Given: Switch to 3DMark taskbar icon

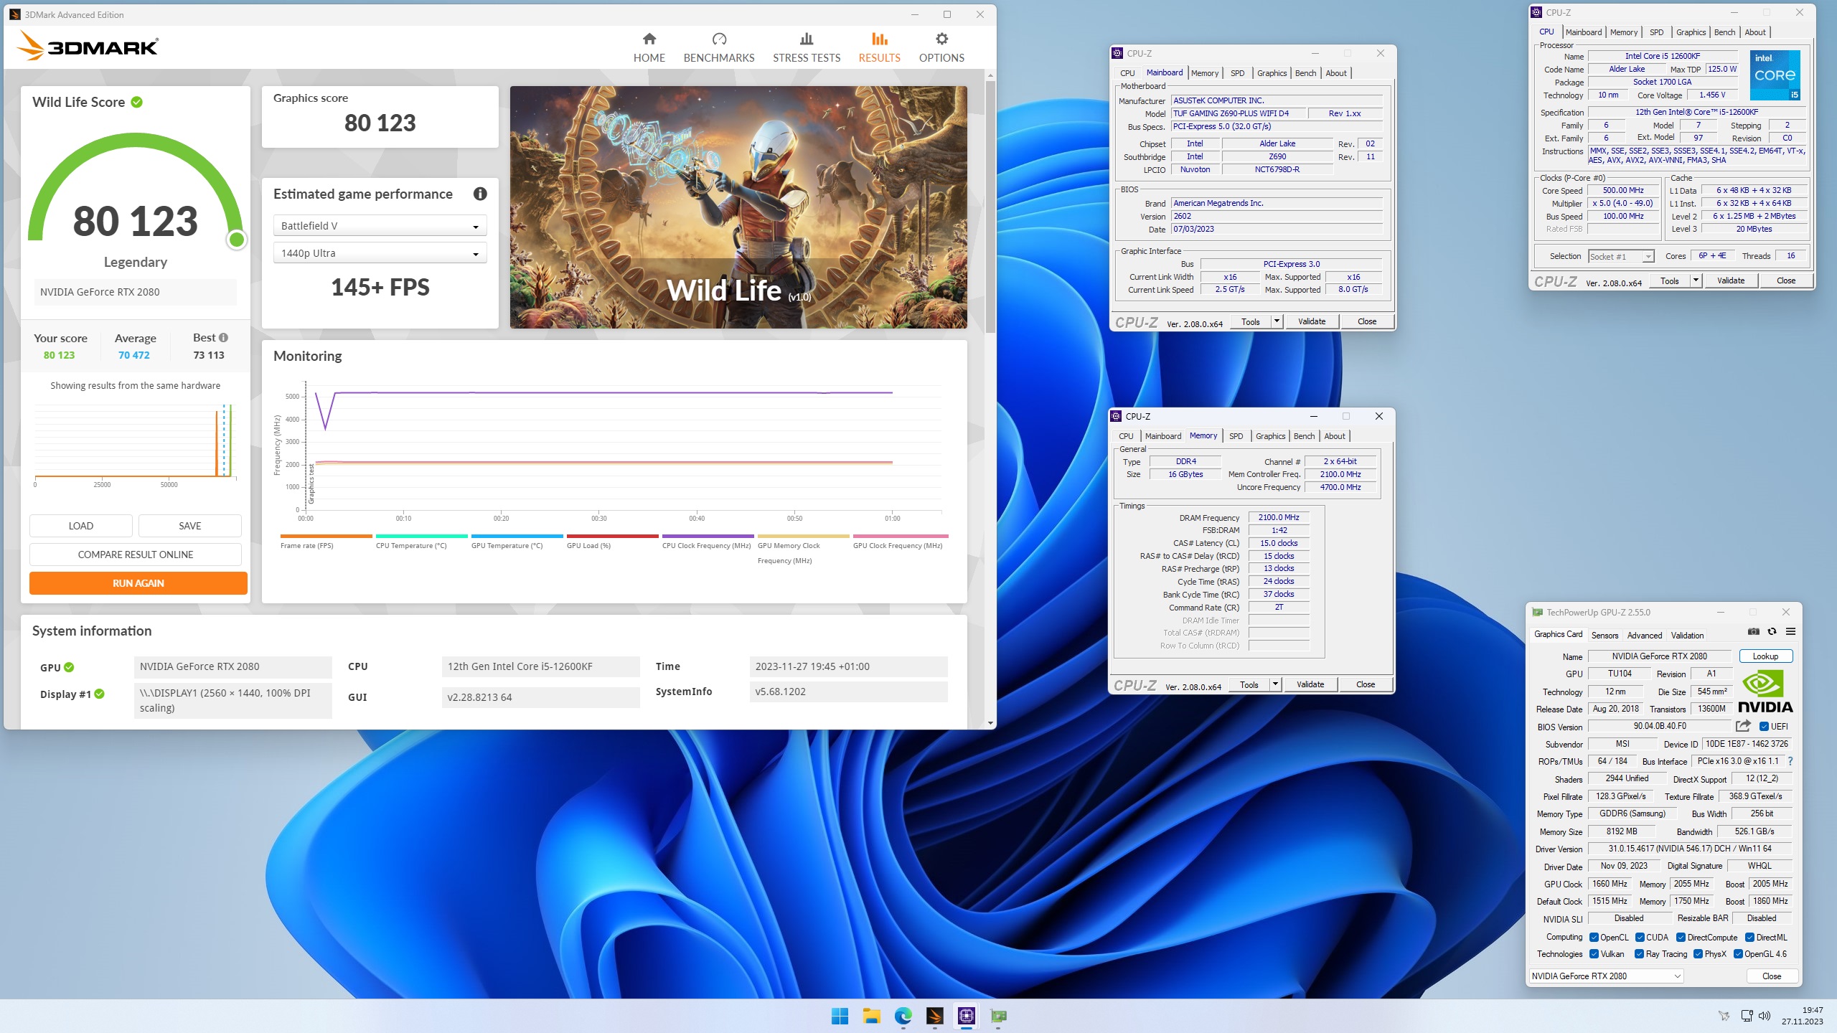Looking at the screenshot, I should (934, 1016).
